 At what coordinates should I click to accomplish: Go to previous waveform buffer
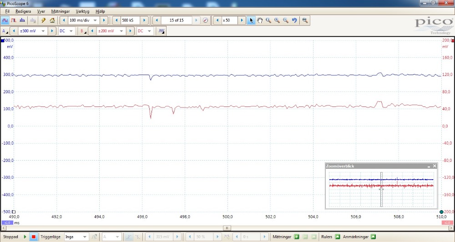(157, 20)
